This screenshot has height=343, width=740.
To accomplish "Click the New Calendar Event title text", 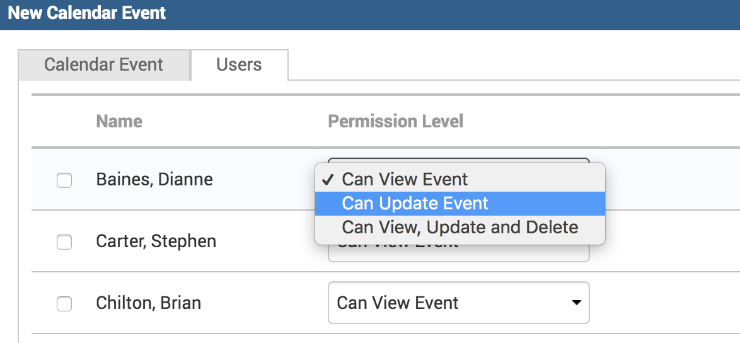I will (87, 13).
